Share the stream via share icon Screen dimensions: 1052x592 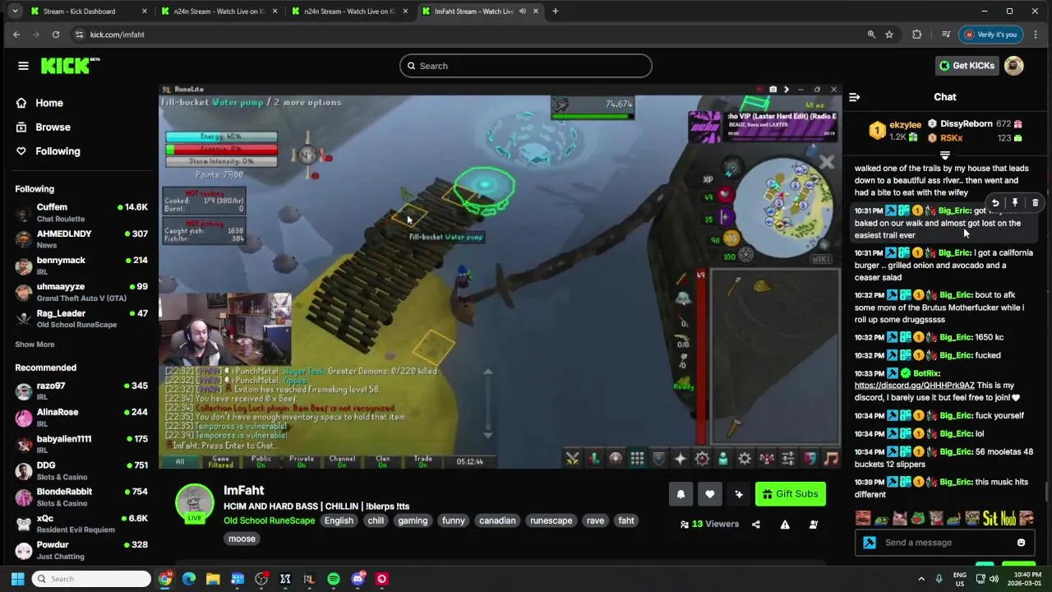click(756, 525)
